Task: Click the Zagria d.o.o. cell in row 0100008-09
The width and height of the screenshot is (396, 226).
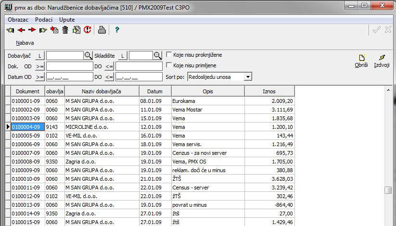Action: click(x=102, y=162)
